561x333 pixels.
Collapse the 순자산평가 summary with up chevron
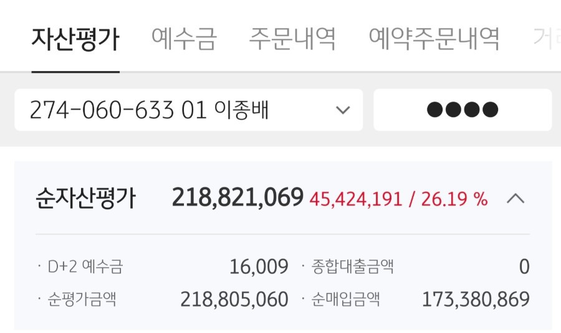(x=515, y=199)
